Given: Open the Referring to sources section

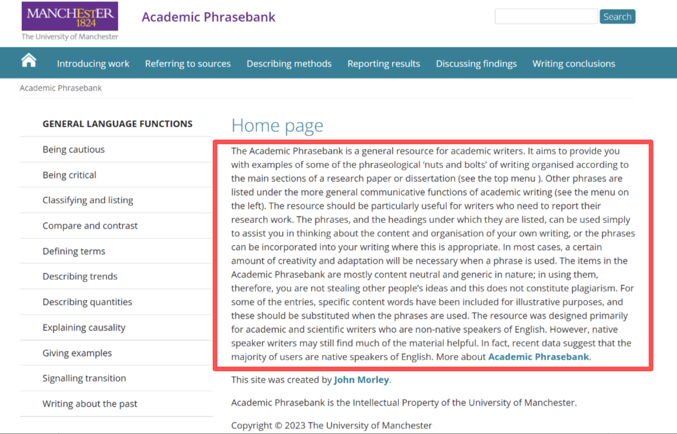Looking at the screenshot, I should point(188,63).
